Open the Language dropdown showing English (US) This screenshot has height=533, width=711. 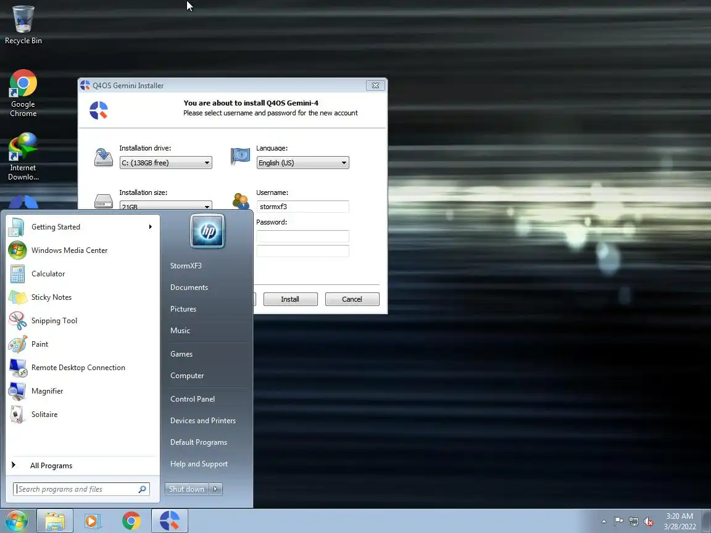tap(302, 163)
